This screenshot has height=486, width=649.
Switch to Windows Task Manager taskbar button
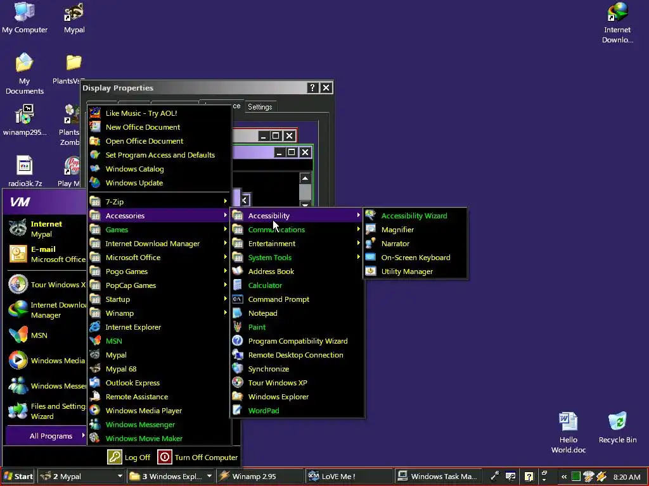[438, 476]
